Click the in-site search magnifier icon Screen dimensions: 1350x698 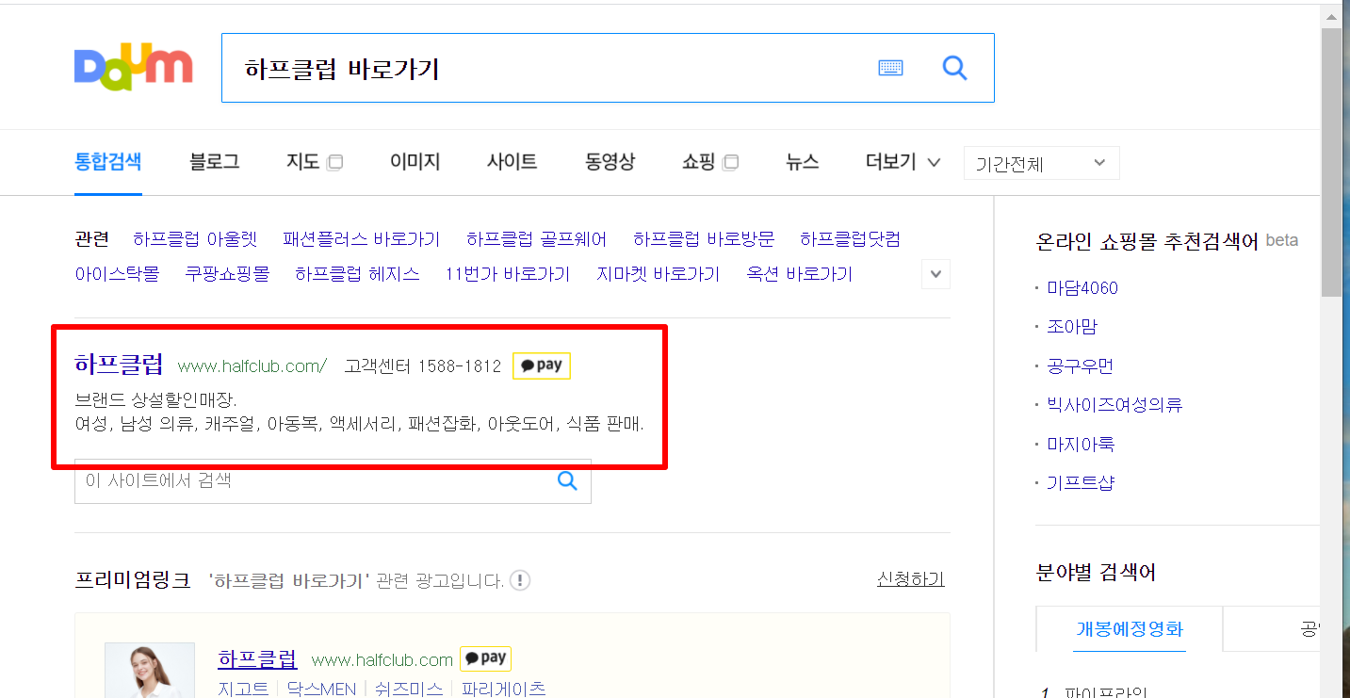click(567, 480)
